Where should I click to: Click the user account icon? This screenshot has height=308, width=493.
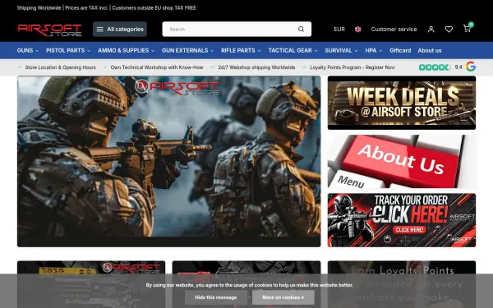pyautogui.click(x=431, y=30)
